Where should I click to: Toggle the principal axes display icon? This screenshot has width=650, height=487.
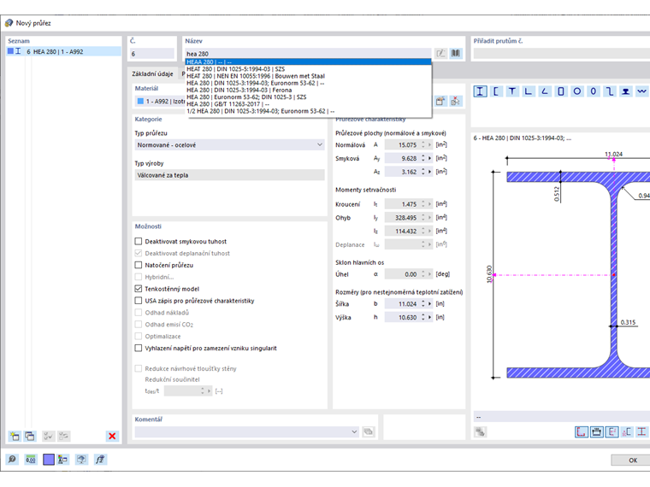(x=612, y=432)
